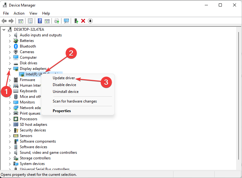242x178 pixels.
Task: Minimize the Device Manager window
Action: (206, 5)
